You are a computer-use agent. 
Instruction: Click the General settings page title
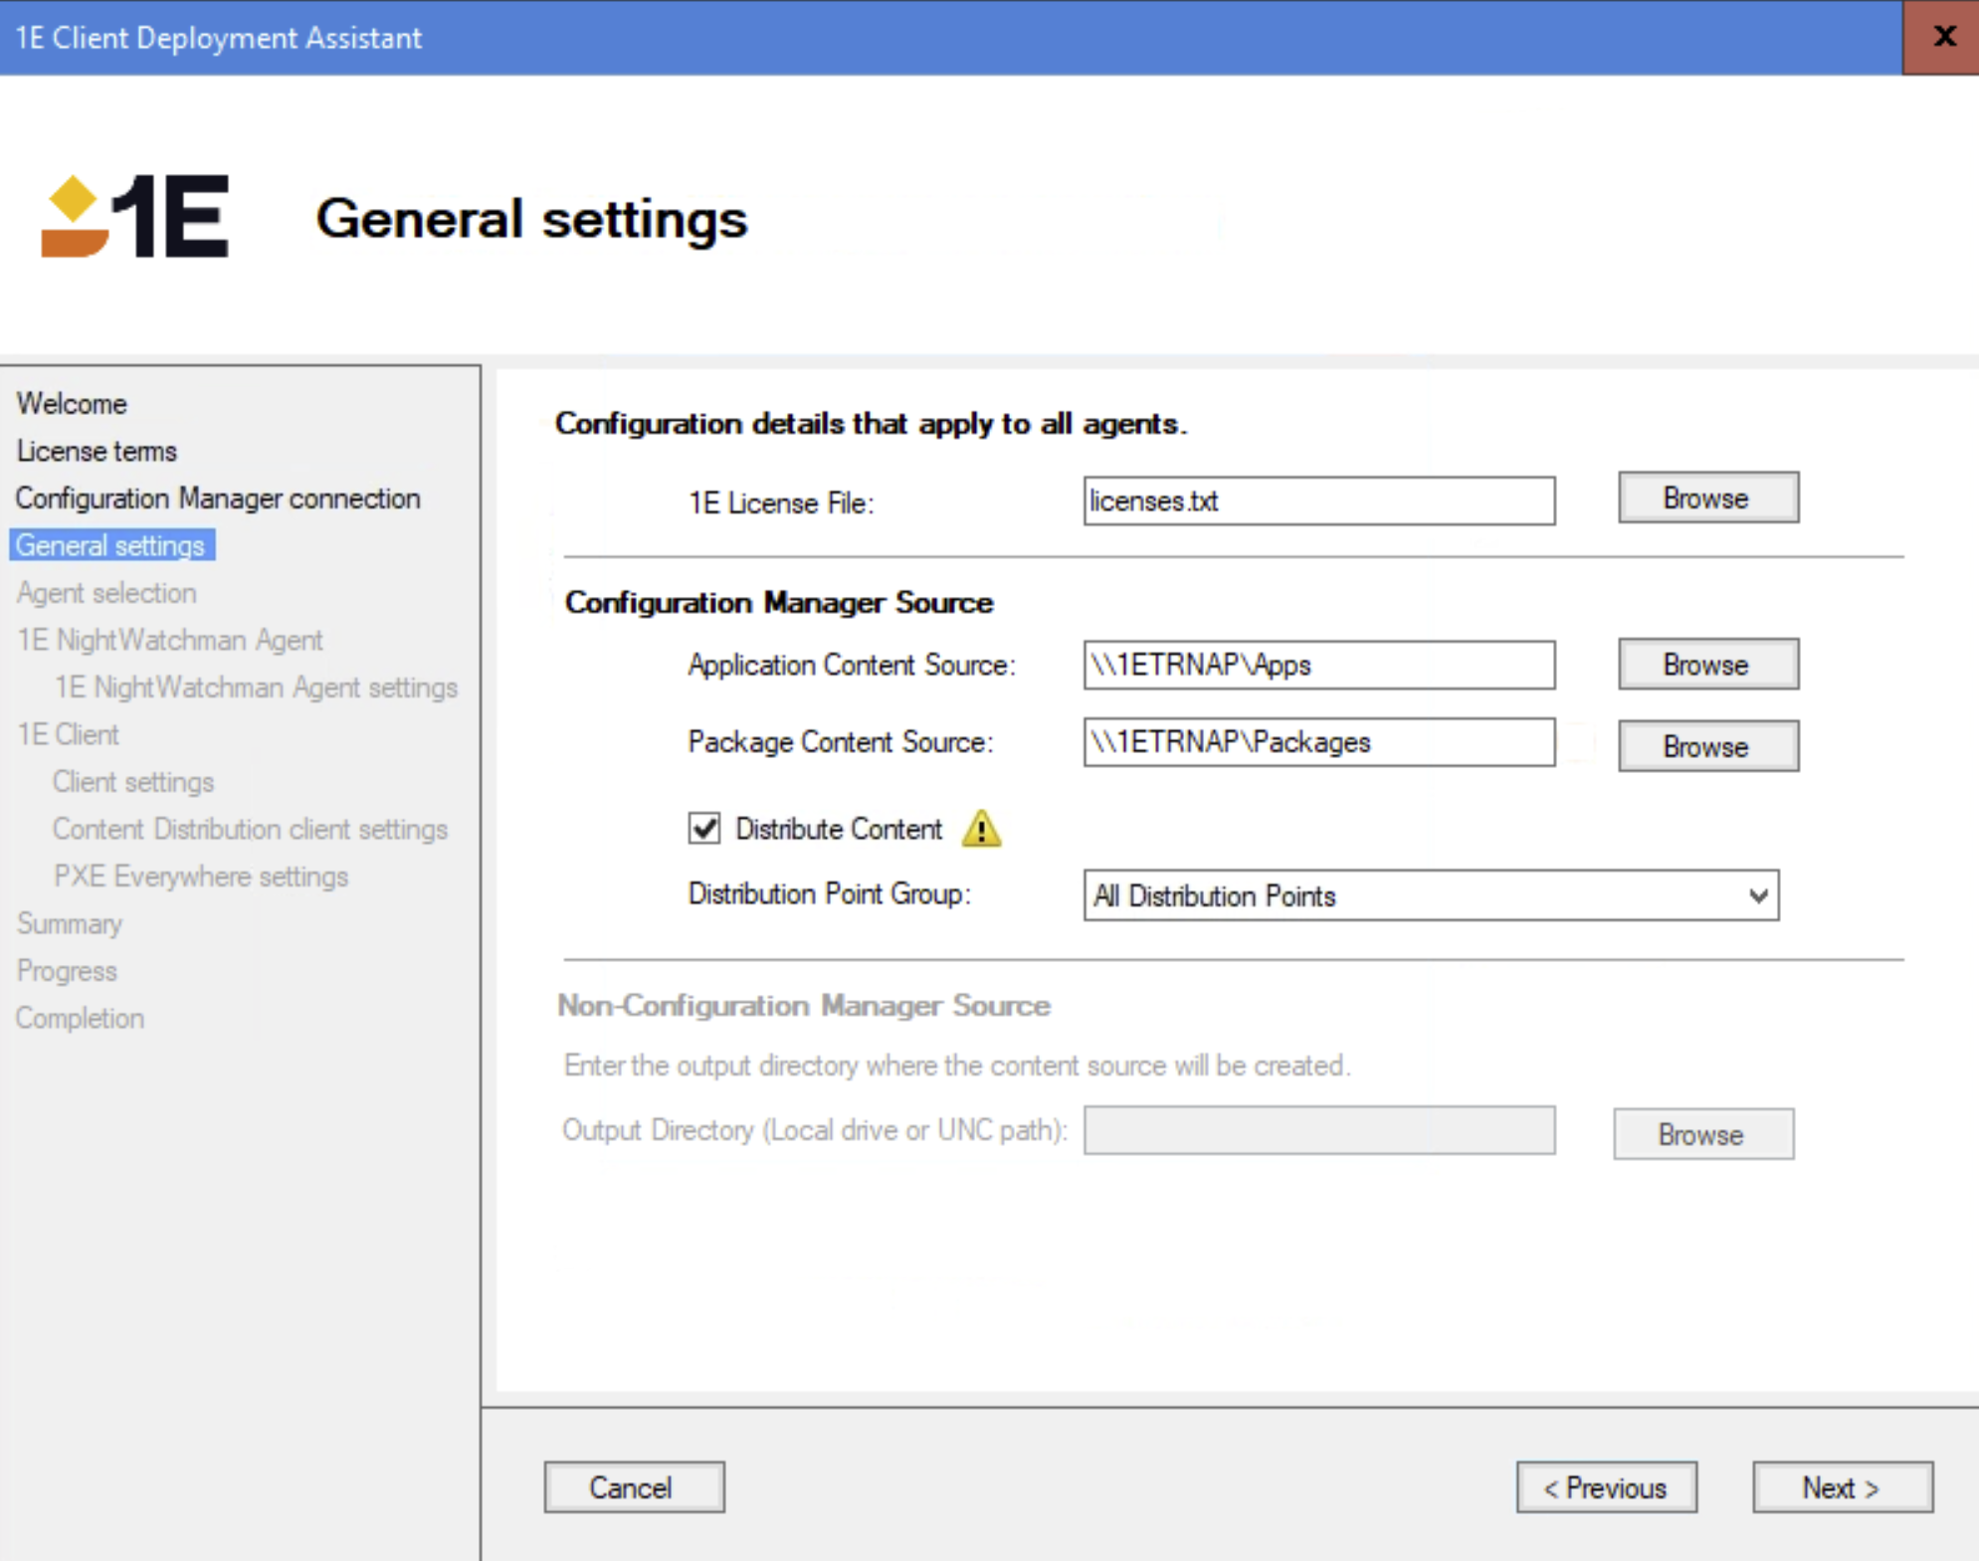click(x=531, y=219)
